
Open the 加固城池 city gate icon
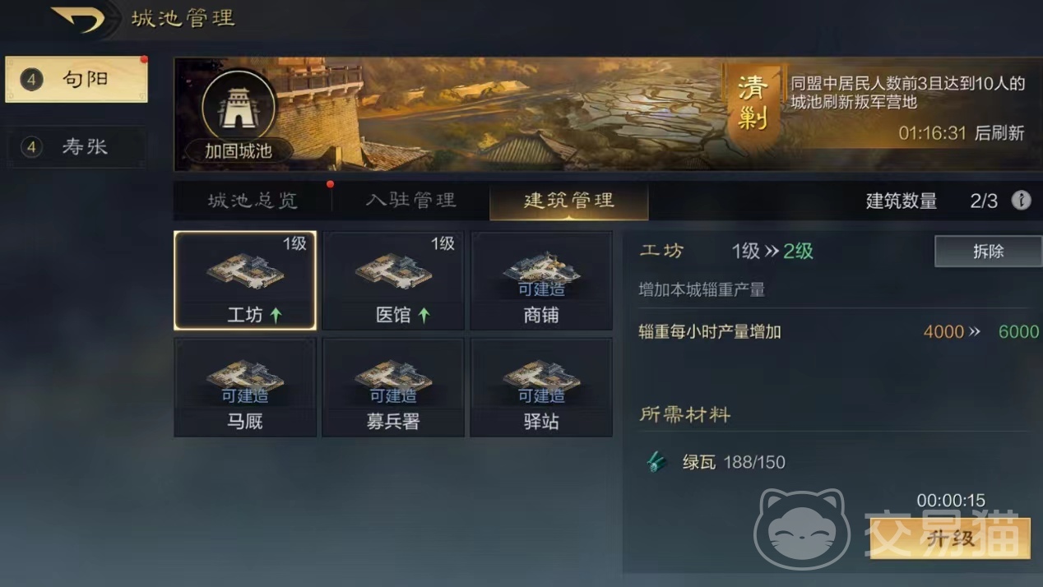[238, 107]
